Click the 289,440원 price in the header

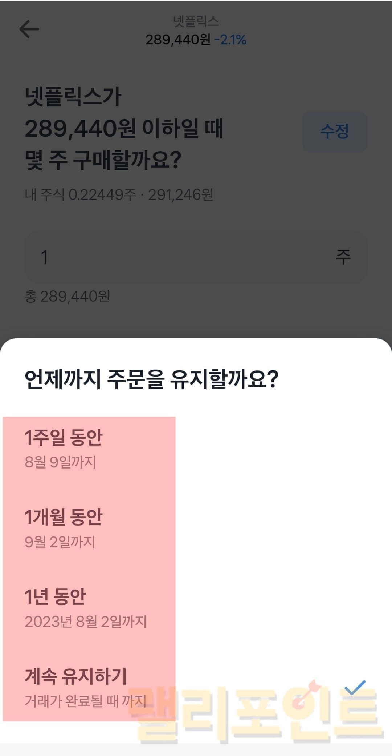[x=178, y=40]
